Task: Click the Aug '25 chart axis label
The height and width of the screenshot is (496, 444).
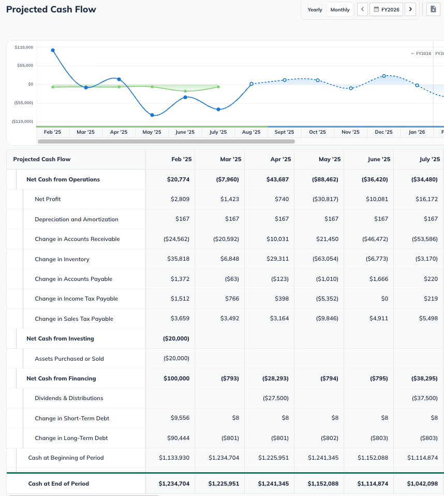Action: coord(251,132)
